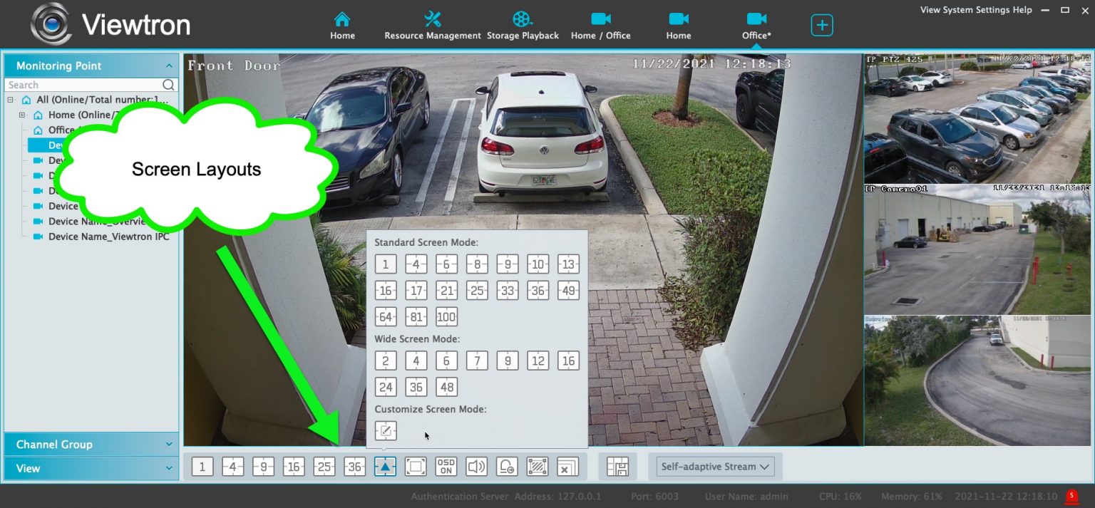The width and height of the screenshot is (1095, 508).
Task: Open the Self-adaptive Stream dropdown
Action: [x=714, y=467]
